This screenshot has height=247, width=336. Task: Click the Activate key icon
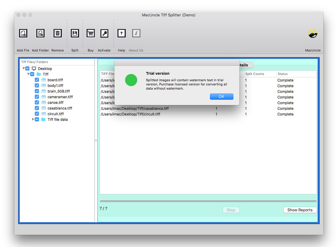(104, 33)
